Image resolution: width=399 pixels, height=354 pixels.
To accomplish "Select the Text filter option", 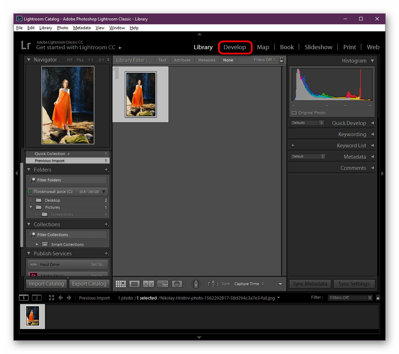I will pos(162,60).
